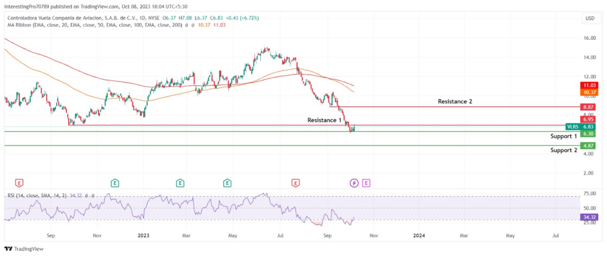Click the 12.00 price axis label

590,76
